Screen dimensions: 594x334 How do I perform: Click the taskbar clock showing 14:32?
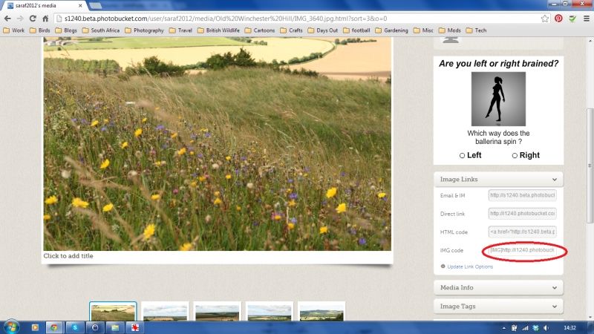(x=569, y=328)
